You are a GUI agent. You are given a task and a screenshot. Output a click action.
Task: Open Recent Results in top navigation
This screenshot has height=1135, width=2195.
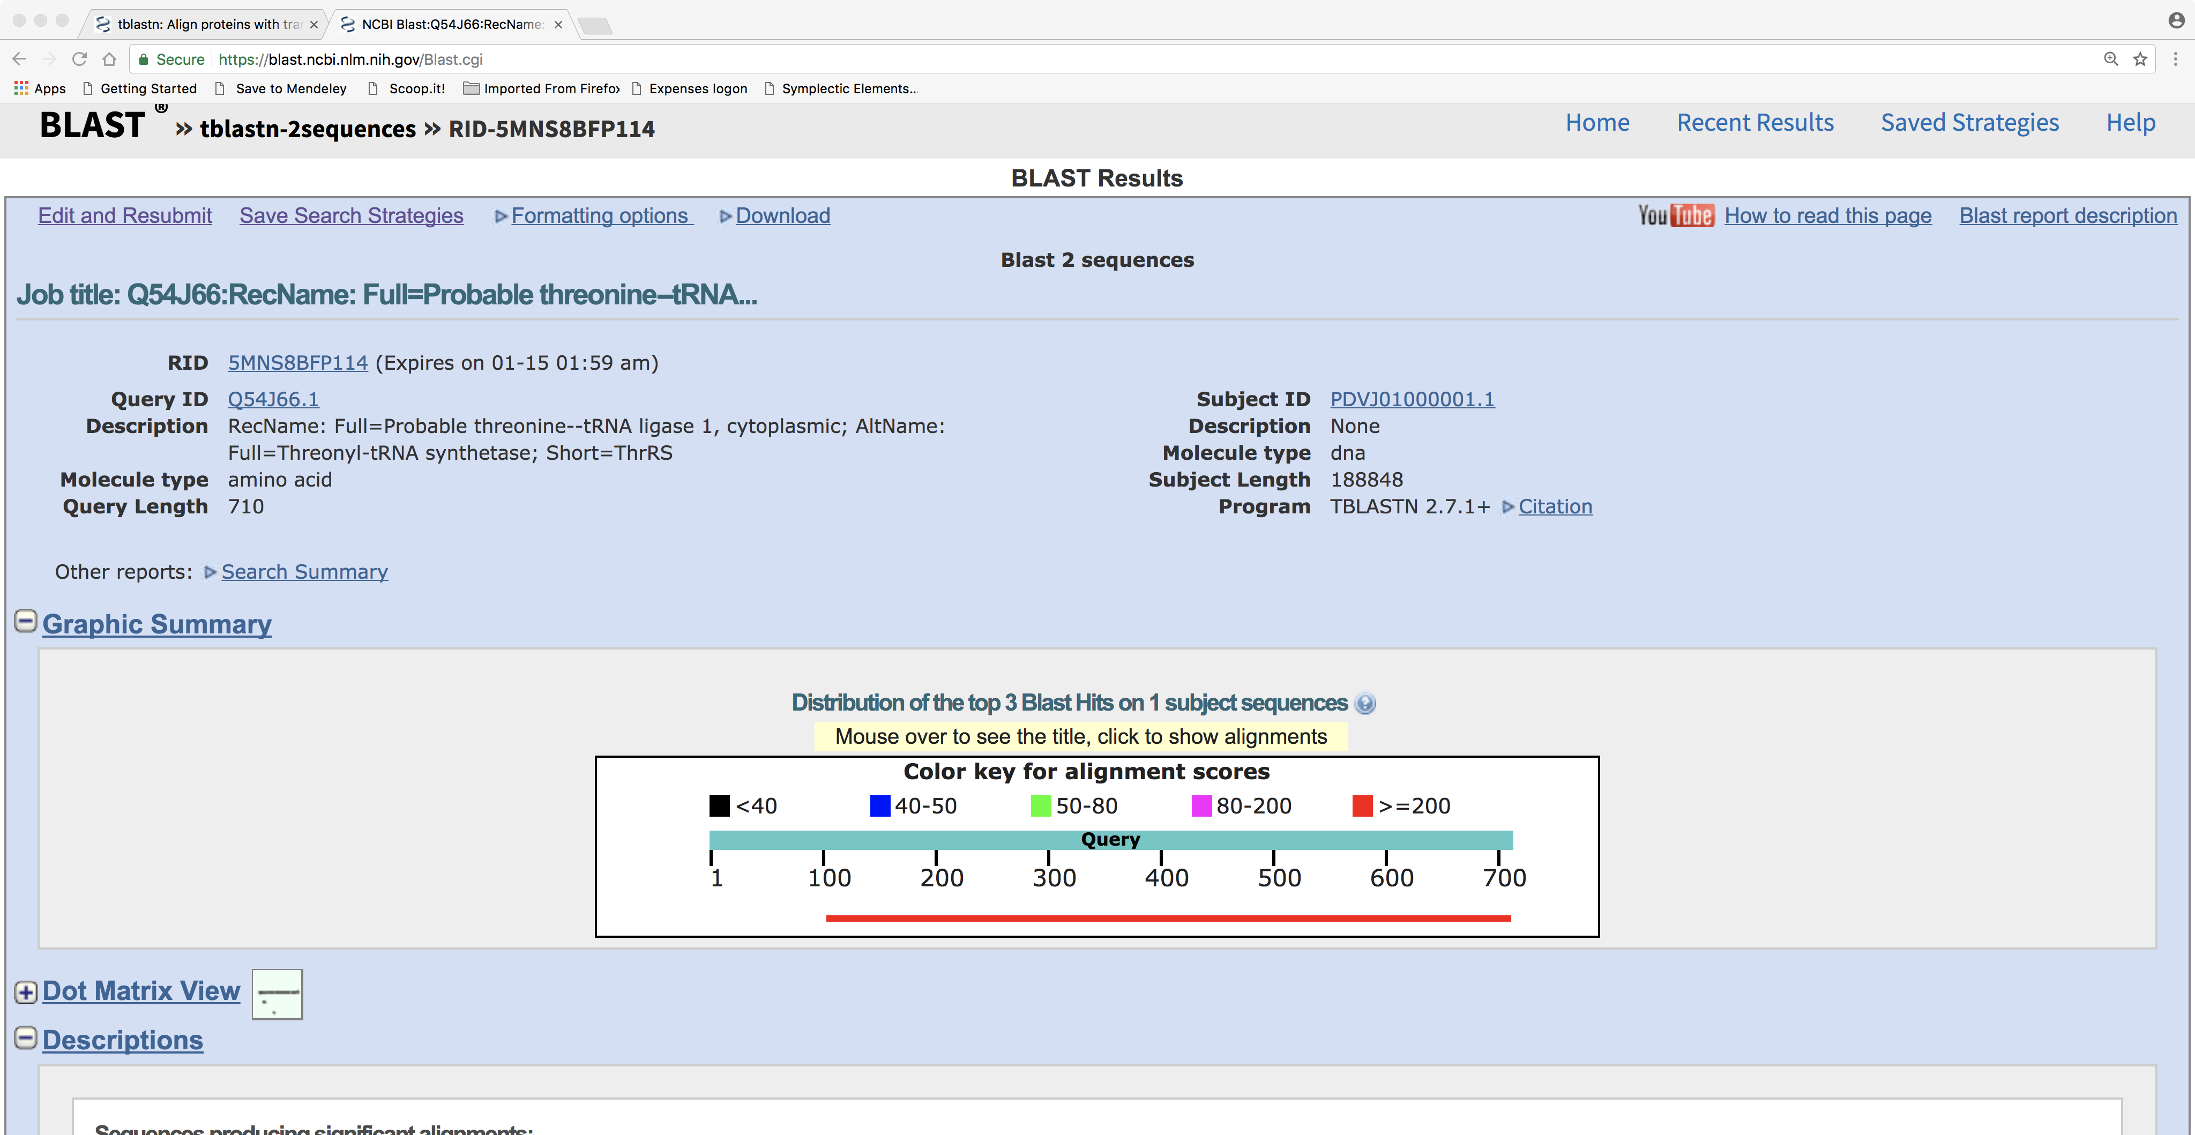1754,123
